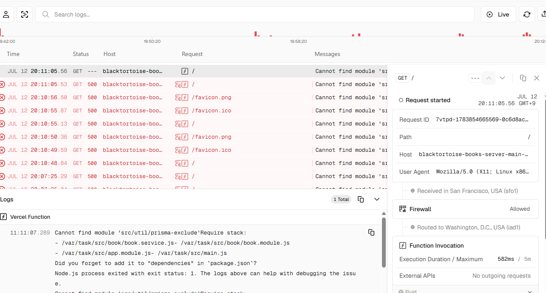The image size is (546, 293).
Task: Open the log filters panel icon
Action: coord(25,14)
